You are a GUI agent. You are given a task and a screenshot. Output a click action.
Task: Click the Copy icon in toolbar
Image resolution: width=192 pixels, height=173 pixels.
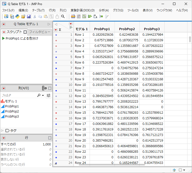(40, 16)
